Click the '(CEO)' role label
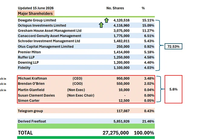This screenshot has height=139, width=206. (77, 78)
